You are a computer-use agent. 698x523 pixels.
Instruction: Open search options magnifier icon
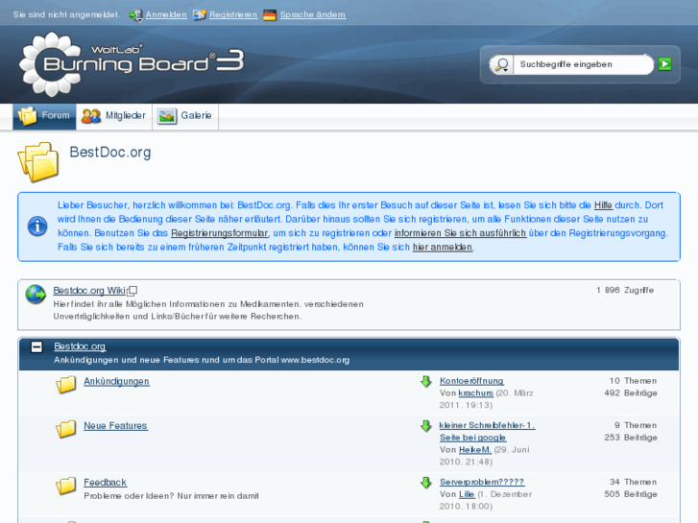coord(502,64)
